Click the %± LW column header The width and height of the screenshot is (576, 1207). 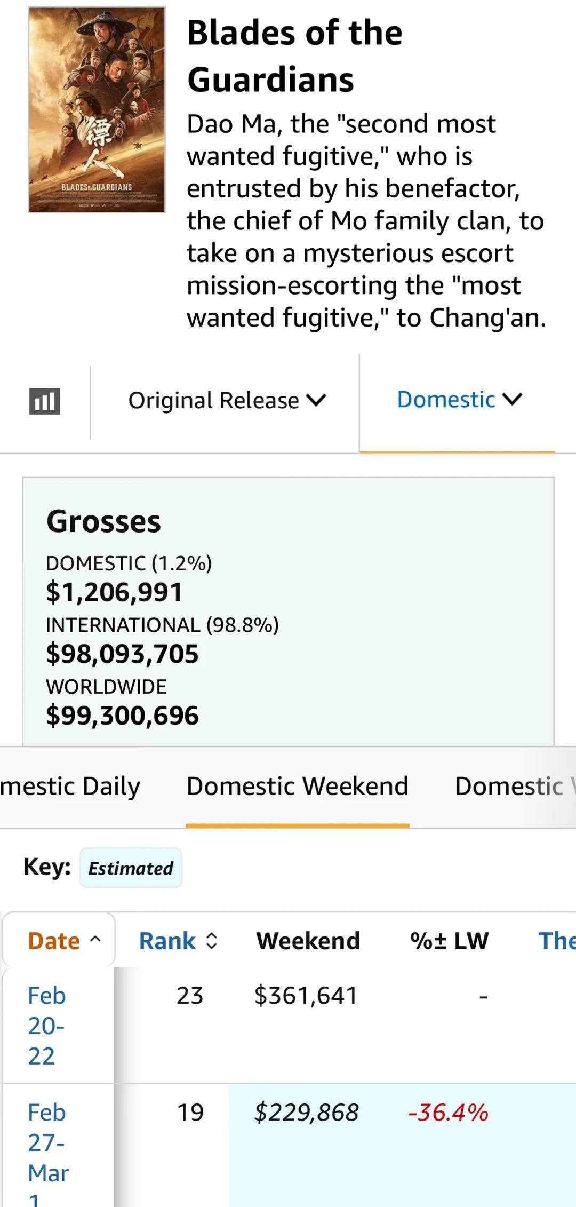[449, 941]
